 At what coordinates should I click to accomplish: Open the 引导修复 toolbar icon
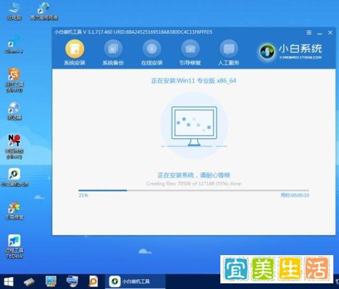(x=190, y=49)
